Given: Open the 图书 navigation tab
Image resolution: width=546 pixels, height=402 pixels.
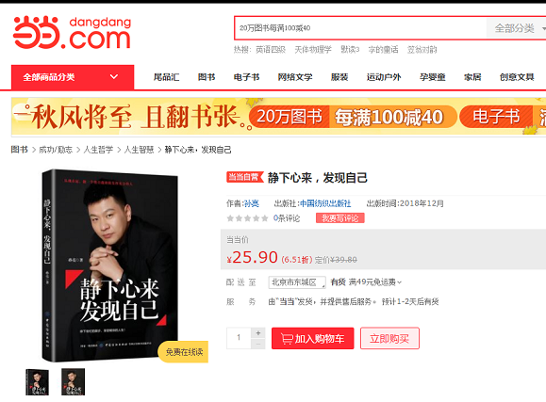Looking at the screenshot, I should pos(207,77).
